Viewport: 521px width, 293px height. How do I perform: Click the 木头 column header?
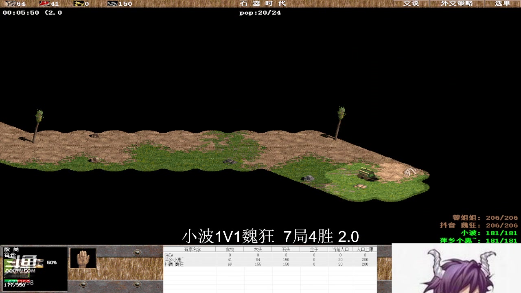[258, 249]
